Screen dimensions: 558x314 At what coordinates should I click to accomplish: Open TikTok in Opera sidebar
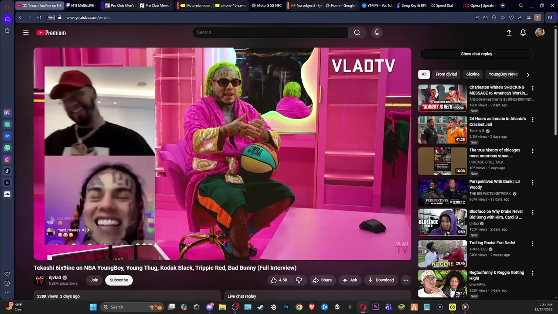[x=7, y=171]
